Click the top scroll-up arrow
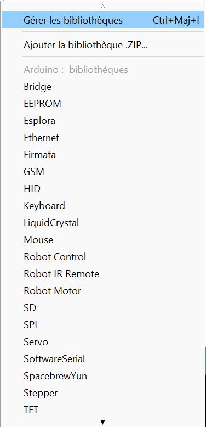Screen dimensions: 206x427 point(103,7)
